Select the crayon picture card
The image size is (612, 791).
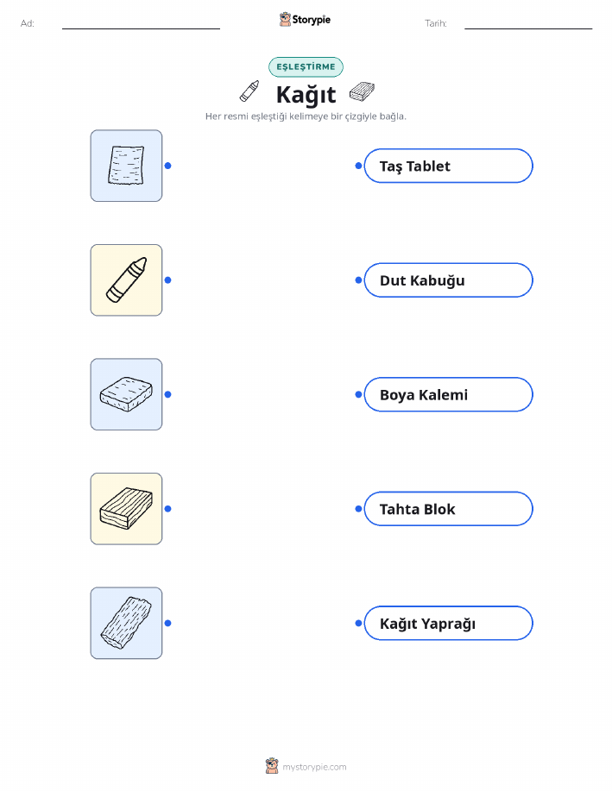pos(126,280)
